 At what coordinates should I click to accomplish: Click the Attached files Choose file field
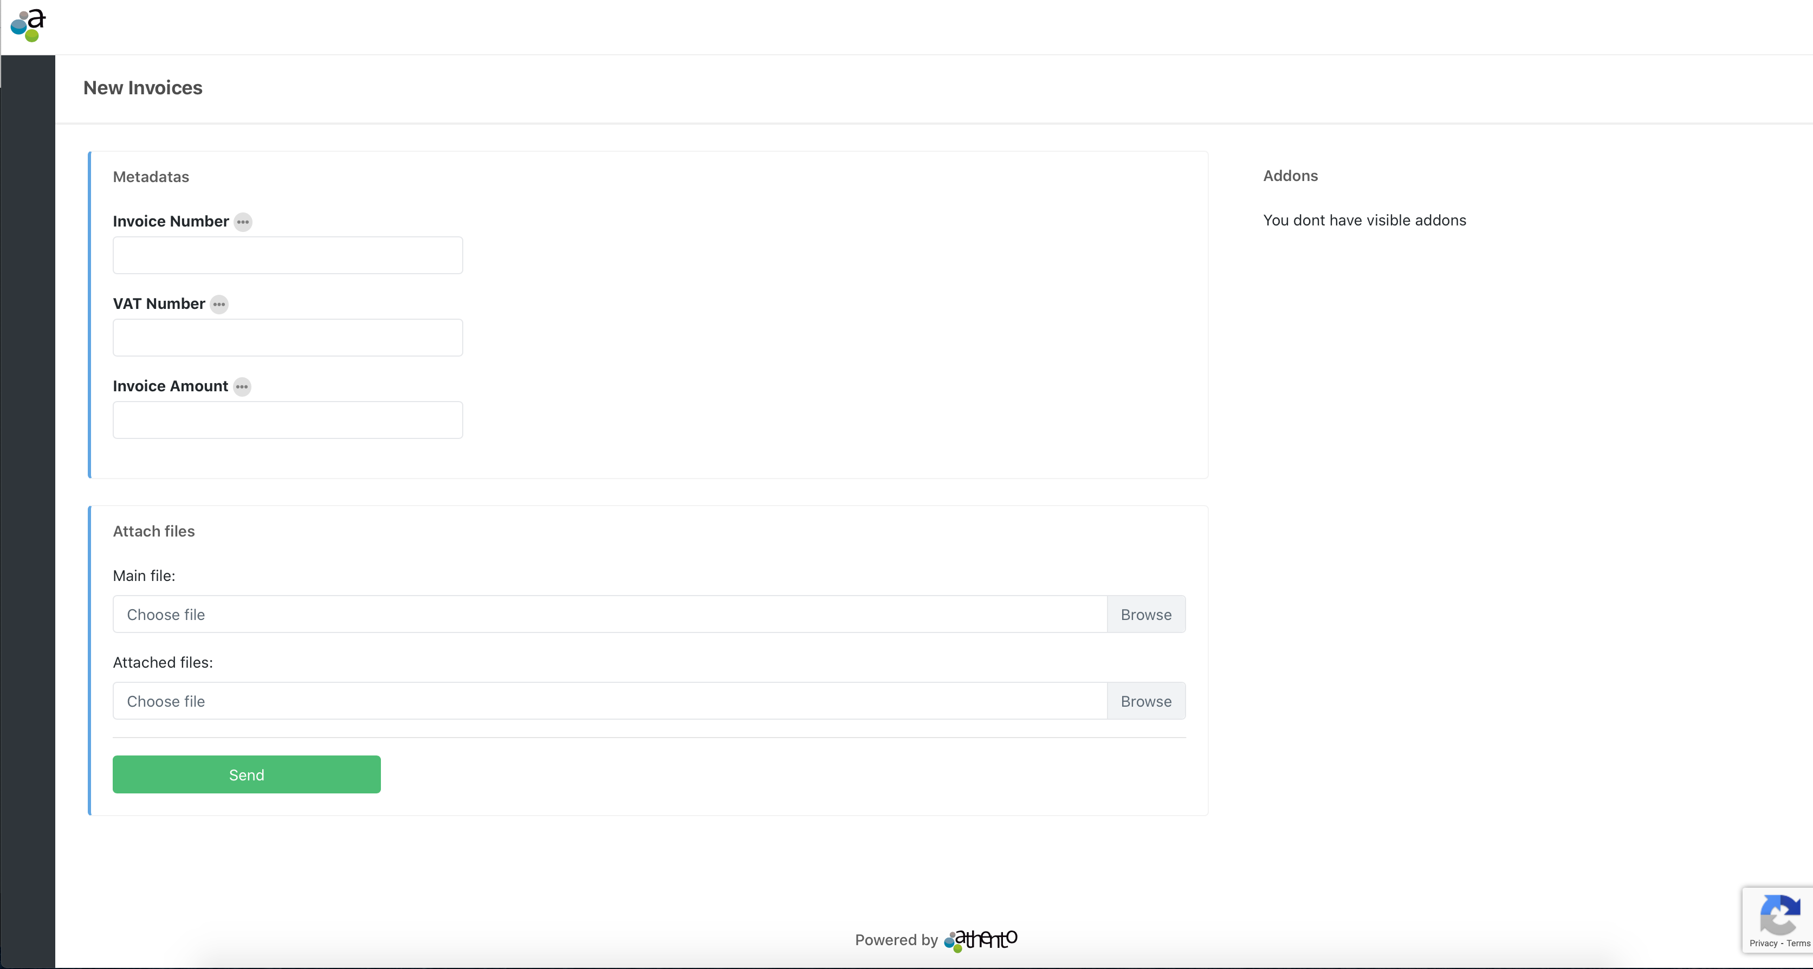[x=609, y=701]
